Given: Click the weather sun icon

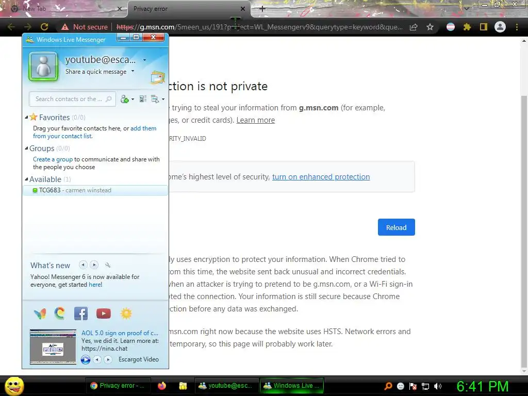Looking at the screenshot, I should click(126, 313).
